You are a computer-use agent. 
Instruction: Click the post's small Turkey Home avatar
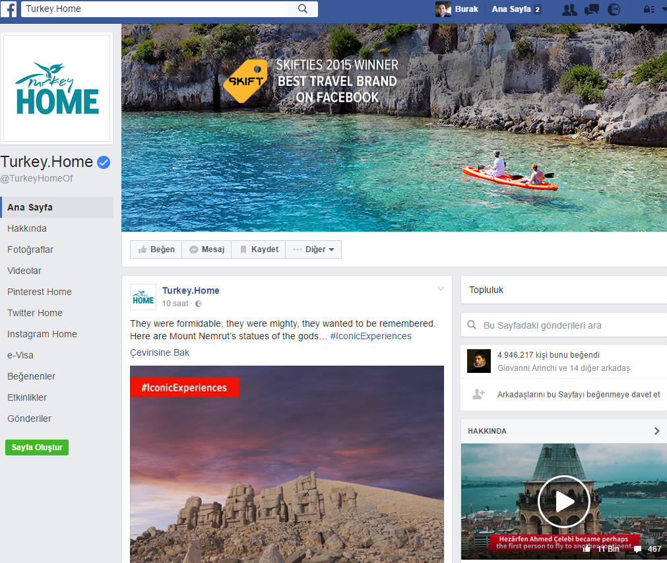pos(143,297)
